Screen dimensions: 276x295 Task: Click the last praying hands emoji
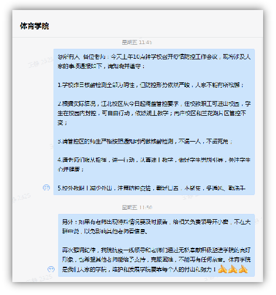point(243,269)
